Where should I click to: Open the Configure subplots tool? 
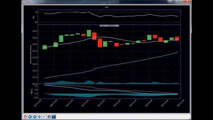[x=49, y=117]
